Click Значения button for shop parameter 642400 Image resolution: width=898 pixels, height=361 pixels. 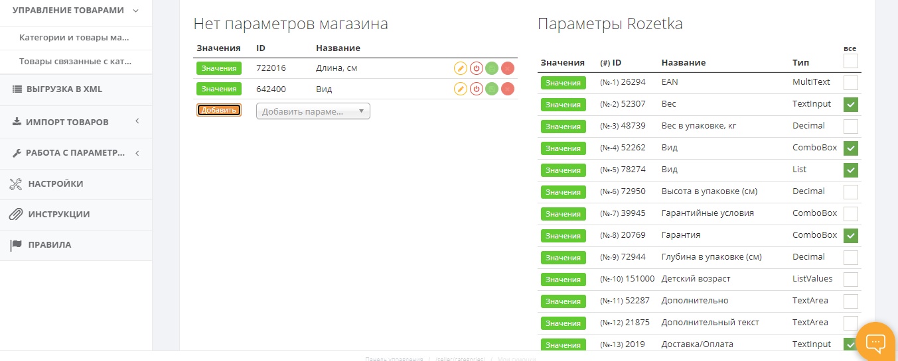[x=219, y=89]
